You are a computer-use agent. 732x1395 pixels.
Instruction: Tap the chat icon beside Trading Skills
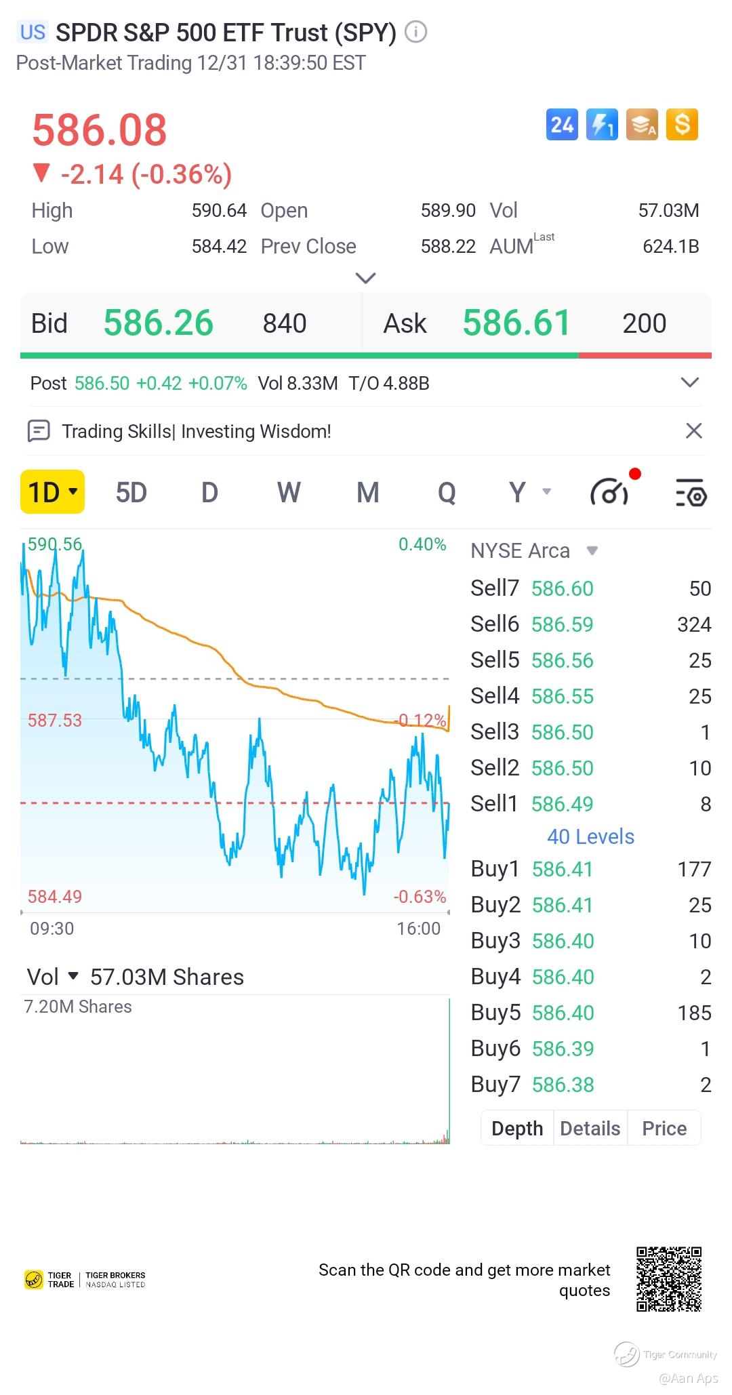[x=39, y=431]
